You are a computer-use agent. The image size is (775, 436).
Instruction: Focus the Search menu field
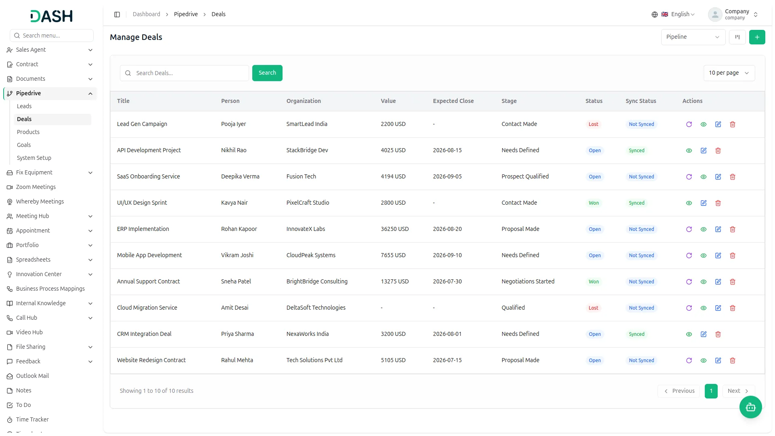tap(52, 36)
